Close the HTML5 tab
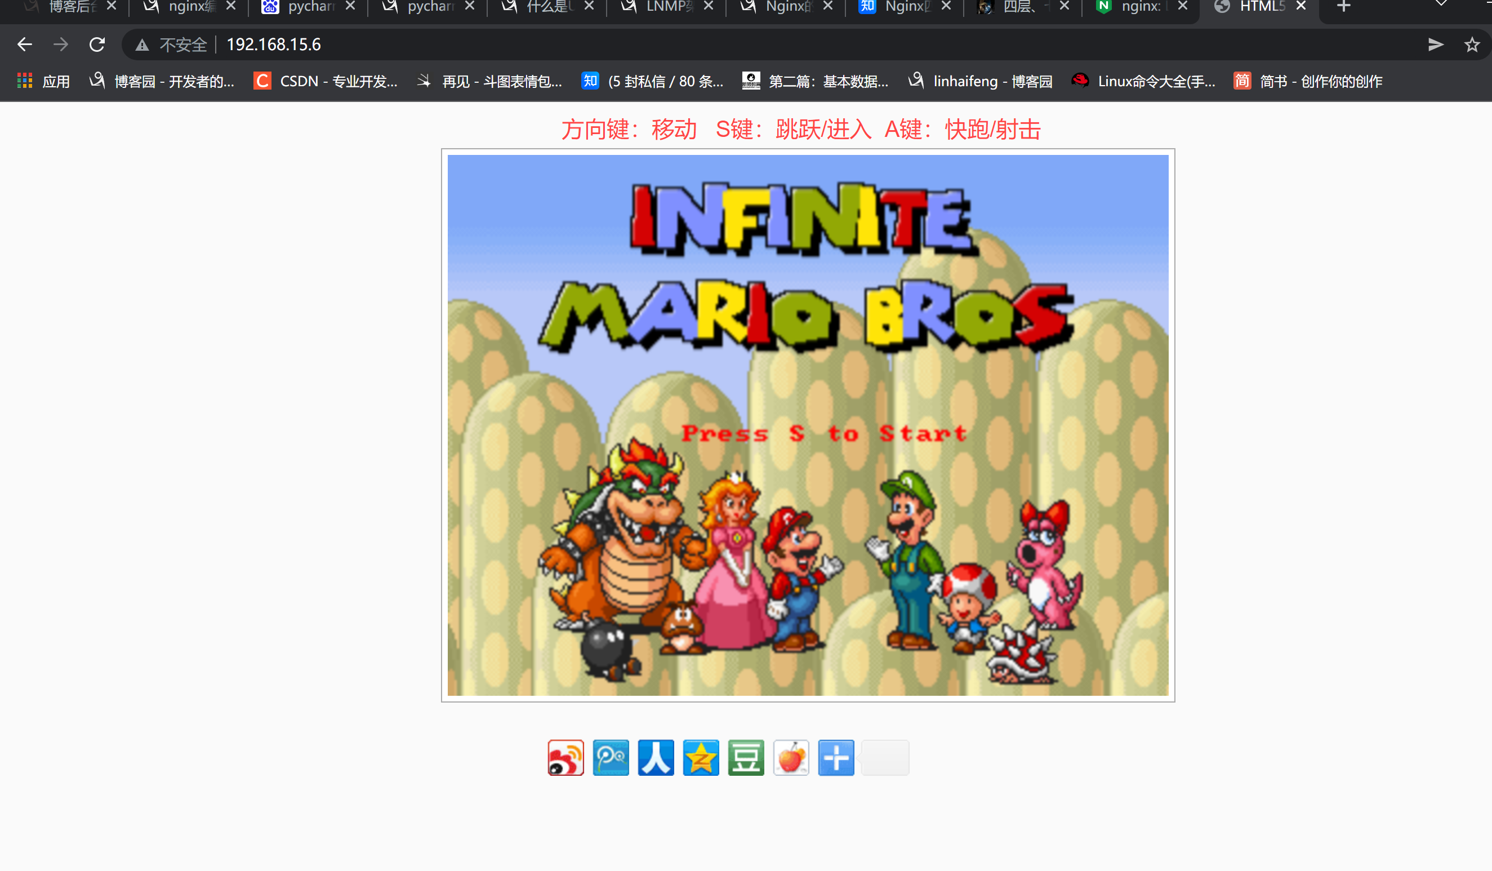The image size is (1492, 871). [x=1301, y=6]
